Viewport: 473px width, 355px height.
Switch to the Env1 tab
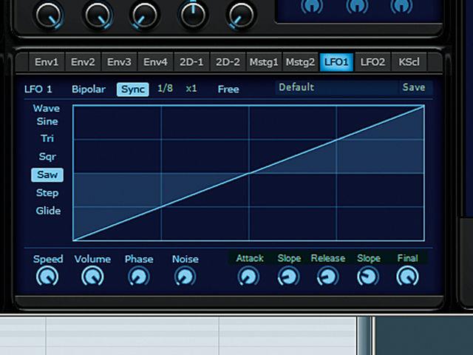[x=47, y=62]
